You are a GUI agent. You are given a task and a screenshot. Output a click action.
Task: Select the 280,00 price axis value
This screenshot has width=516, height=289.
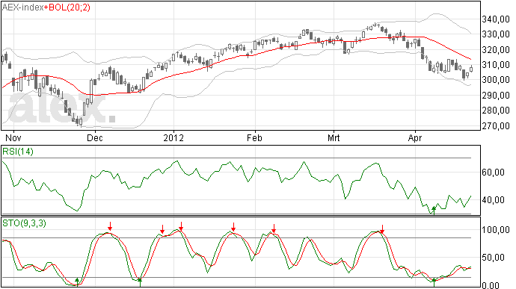[x=496, y=111]
